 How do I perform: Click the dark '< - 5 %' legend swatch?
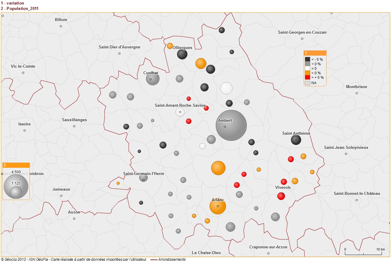(307, 60)
